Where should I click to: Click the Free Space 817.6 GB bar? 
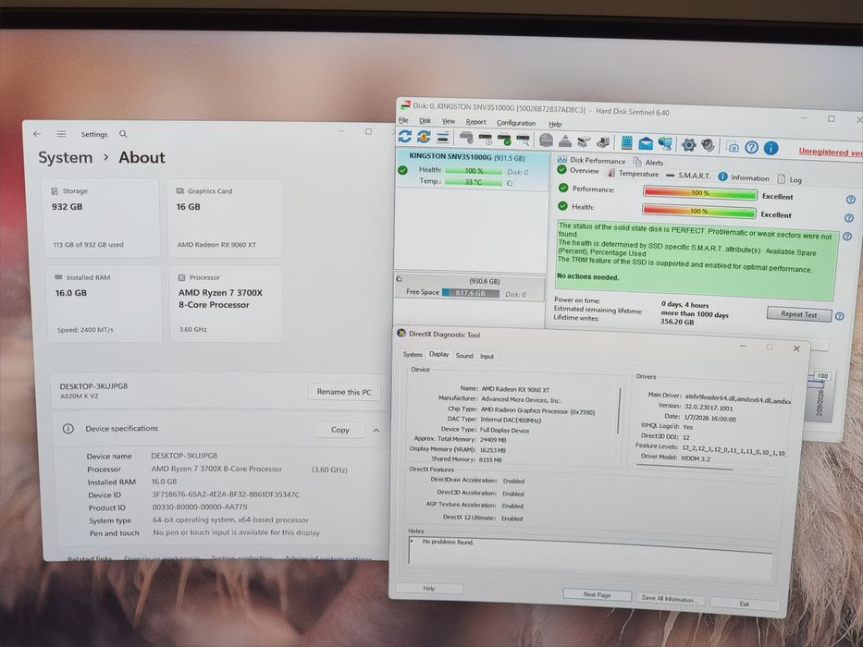click(x=471, y=293)
